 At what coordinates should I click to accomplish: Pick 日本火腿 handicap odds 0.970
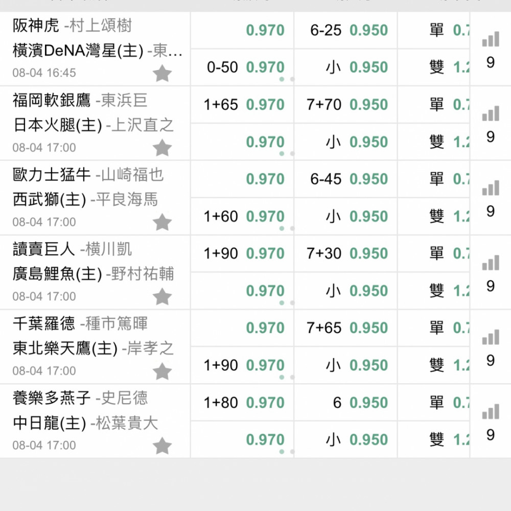click(242, 142)
